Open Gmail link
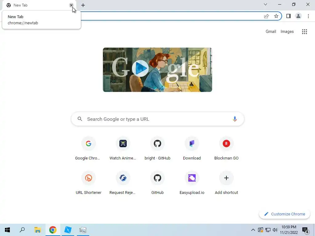The image size is (315, 236). point(271,32)
